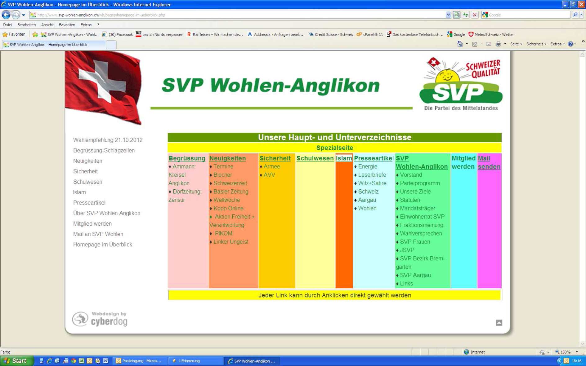Toggle the Compatibility View icon
This screenshot has height=366, width=586.
pos(456,15)
